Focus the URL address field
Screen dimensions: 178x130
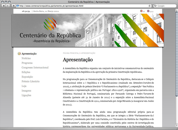click(83, 6)
